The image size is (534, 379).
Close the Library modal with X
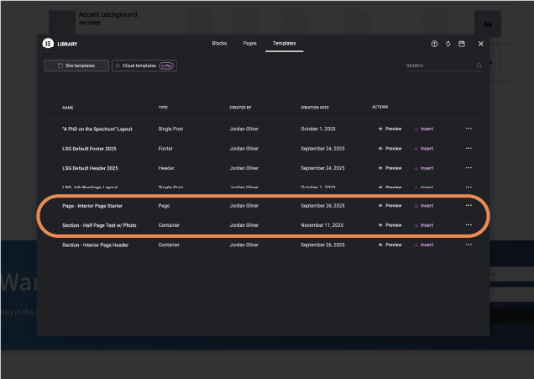tap(481, 44)
